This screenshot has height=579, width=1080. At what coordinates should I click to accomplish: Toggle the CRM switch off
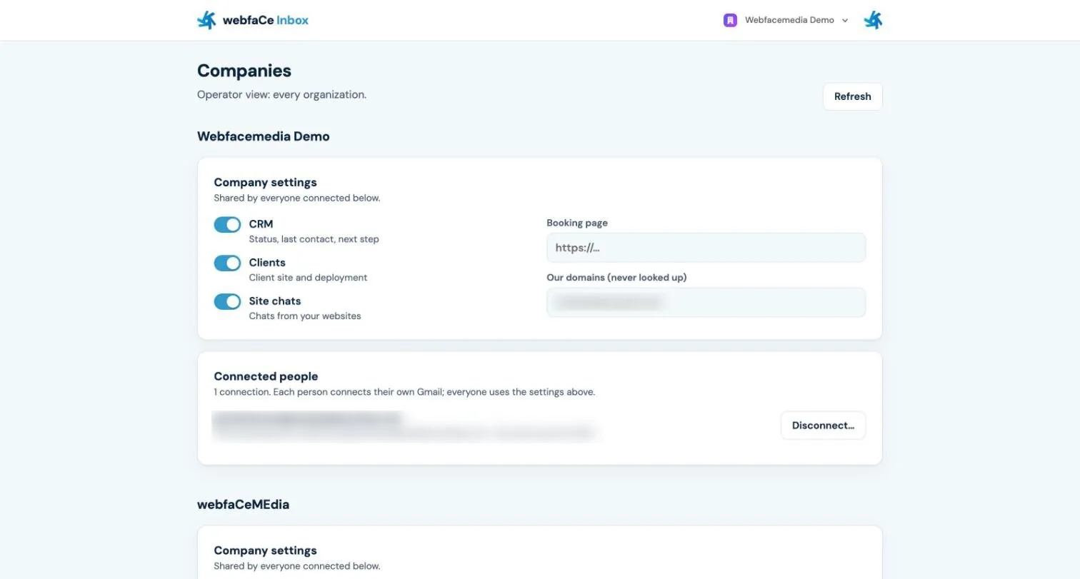pyautogui.click(x=228, y=225)
